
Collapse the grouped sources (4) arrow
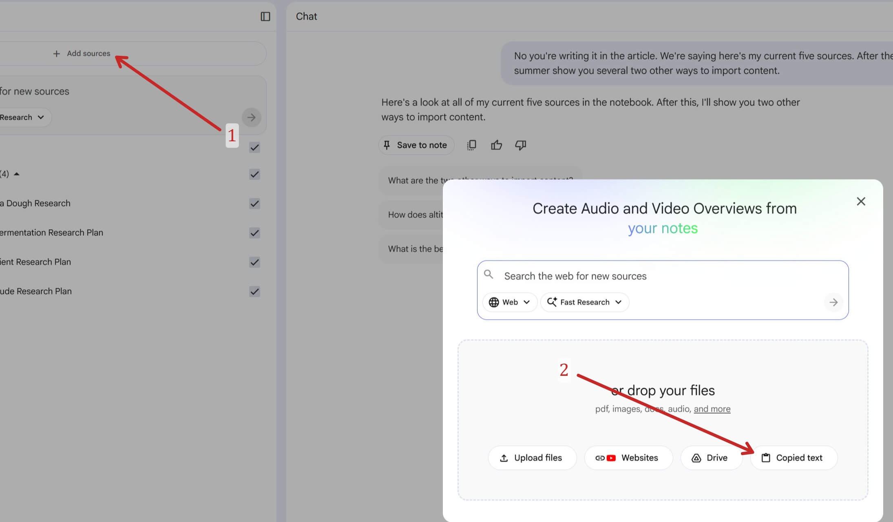click(x=17, y=174)
